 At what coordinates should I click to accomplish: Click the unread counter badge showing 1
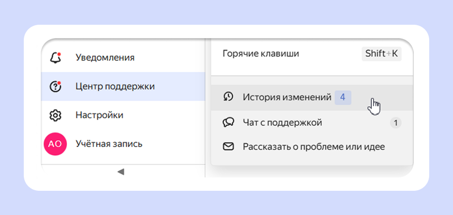coord(395,123)
